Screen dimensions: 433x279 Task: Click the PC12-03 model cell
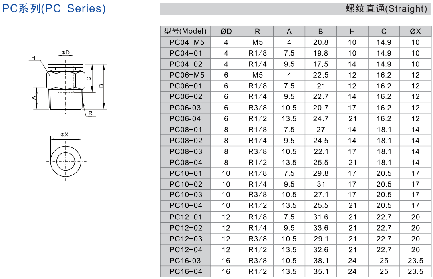click(x=185, y=239)
